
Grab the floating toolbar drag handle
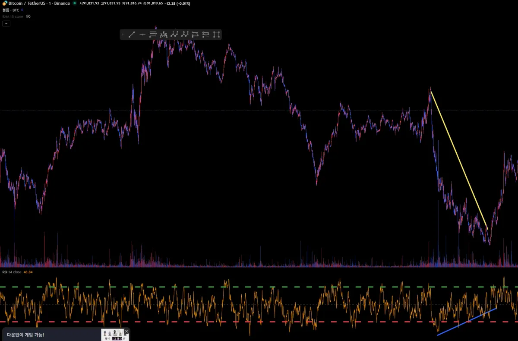pyautogui.click(x=123, y=35)
